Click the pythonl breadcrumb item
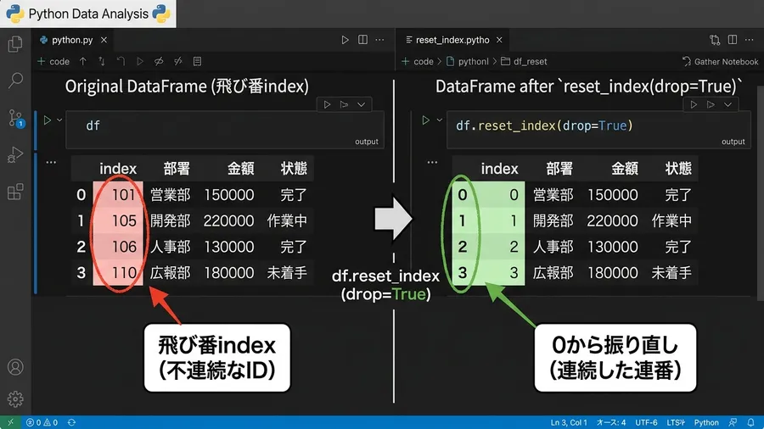Image resolution: width=764 pixels, height=429 pixels. pyautogui.click(x=468, y=61)
